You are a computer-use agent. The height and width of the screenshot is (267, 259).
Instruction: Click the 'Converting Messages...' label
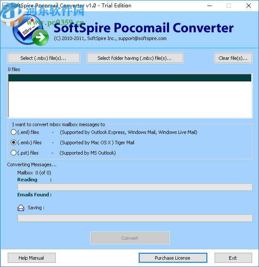pos(32,165)
